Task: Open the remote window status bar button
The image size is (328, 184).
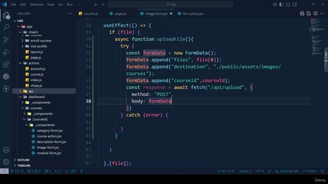Action: point(4,171)
